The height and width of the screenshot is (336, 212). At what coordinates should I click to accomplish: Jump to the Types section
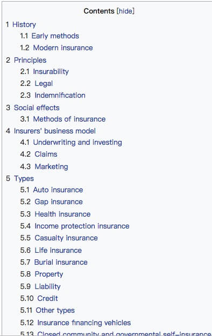click(x=24, y=178)
